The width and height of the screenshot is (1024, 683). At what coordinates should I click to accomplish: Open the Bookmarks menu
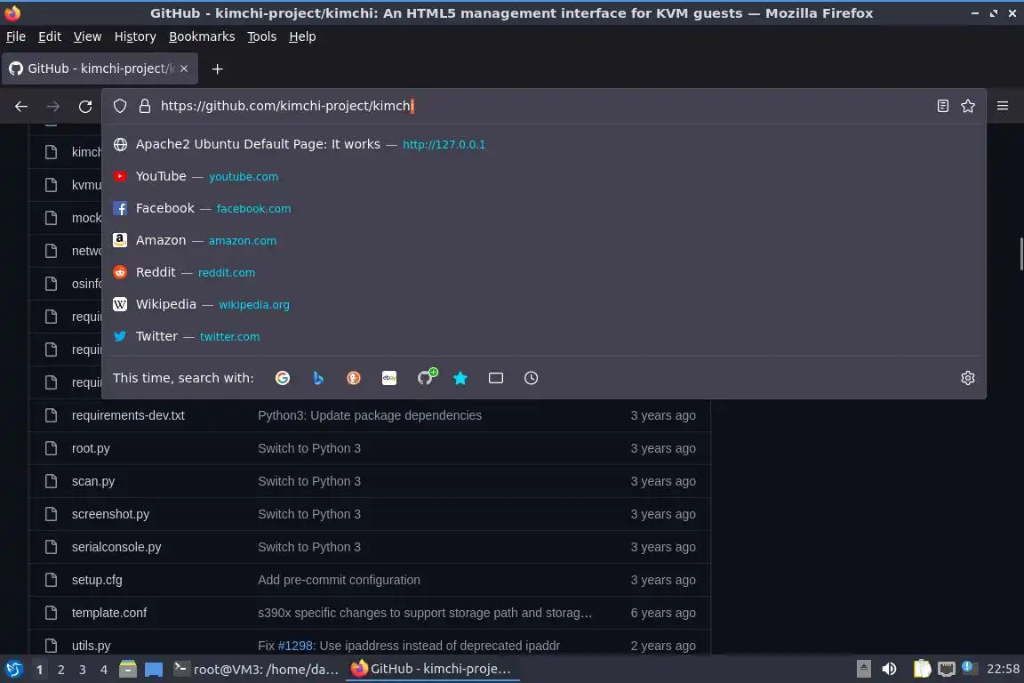(202, 36)
